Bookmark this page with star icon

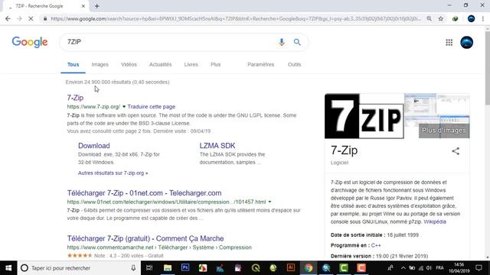click(x=441, y=18)
